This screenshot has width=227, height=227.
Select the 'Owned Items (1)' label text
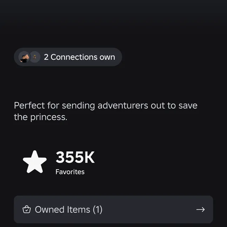coord(68,210)
